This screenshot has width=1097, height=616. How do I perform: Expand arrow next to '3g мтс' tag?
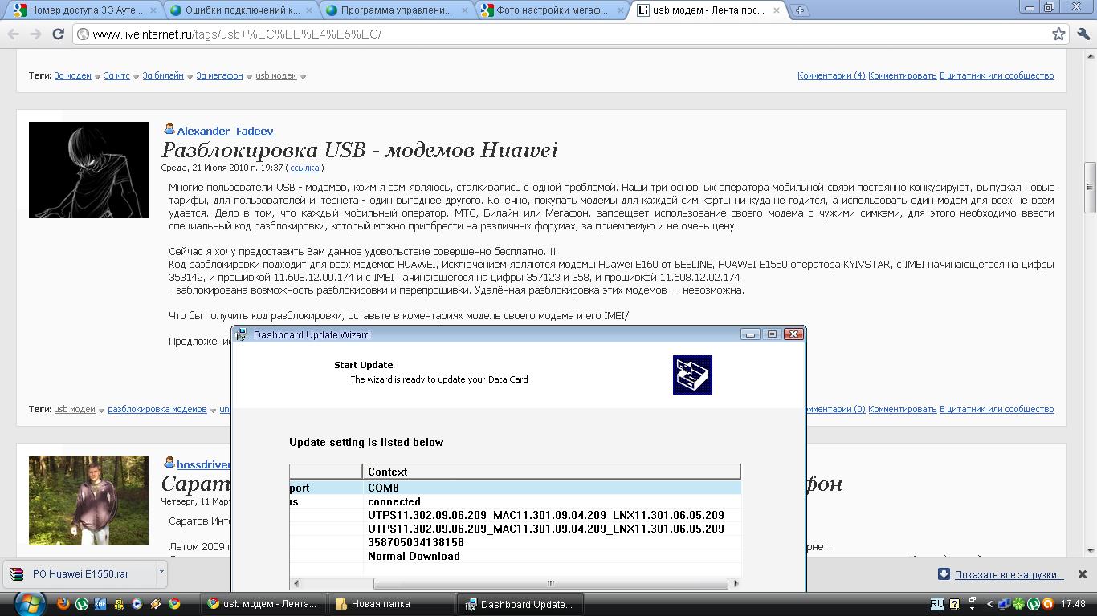click(136, 77)
